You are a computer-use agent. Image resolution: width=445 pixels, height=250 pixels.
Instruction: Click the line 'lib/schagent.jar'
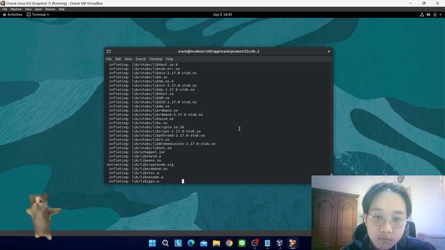click(x=148, y=152)
